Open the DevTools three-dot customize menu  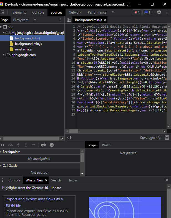pos(167,12)
